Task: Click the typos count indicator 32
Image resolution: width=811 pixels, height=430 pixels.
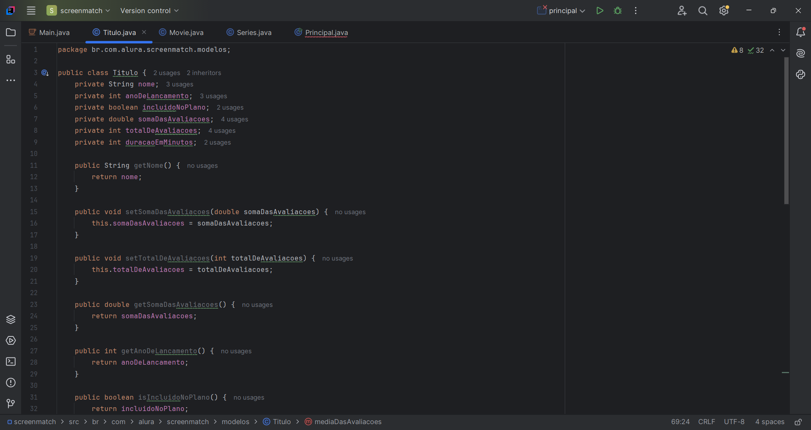Action: (x=756, y=50)
